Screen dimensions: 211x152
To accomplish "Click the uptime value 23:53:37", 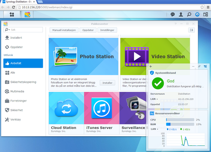I will coord(183,104).
